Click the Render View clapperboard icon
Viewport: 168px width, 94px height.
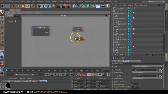(59, 6)
